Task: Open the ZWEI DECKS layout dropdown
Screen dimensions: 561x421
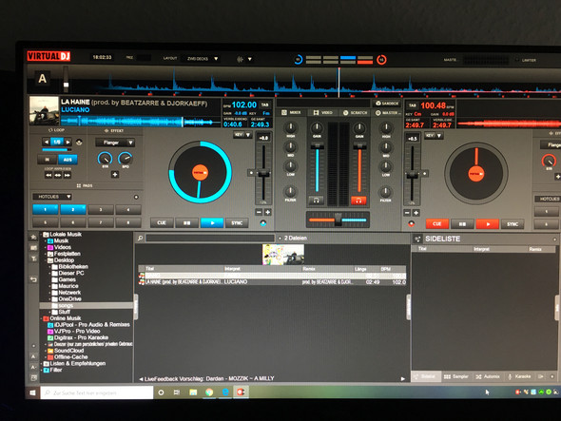Action: coord(203,59)
